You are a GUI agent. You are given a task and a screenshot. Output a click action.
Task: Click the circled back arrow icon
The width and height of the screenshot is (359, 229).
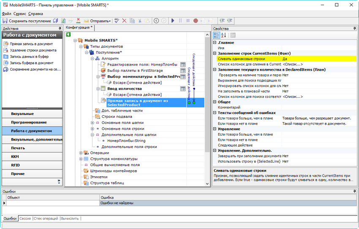[156, 21]
